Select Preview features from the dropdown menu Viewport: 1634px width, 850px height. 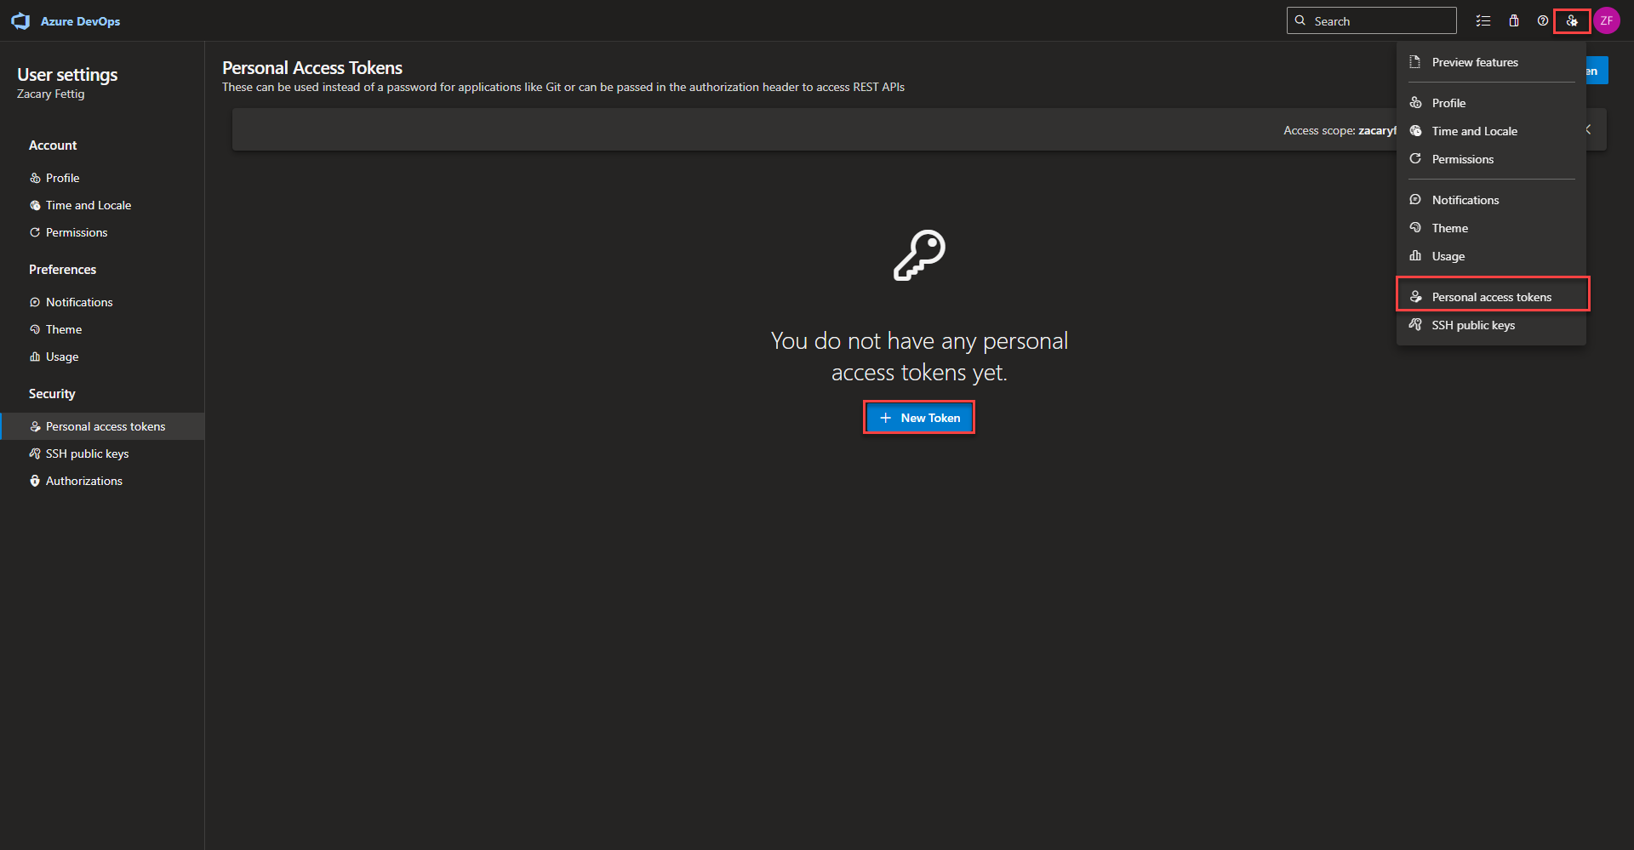[1474, 62]
